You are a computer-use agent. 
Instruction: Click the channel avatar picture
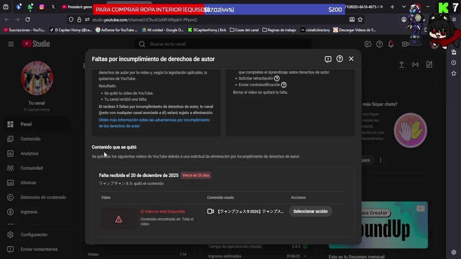coord(37,78)
